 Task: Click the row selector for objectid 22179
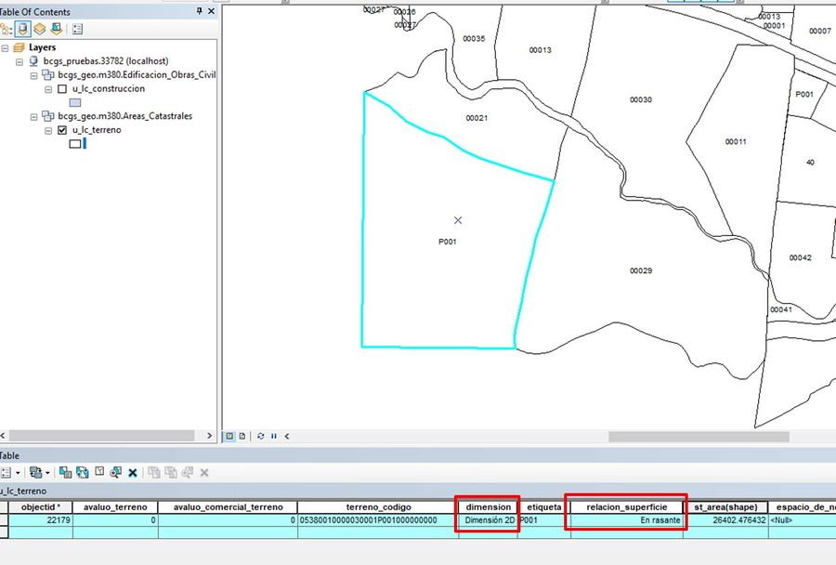point(4,519)
